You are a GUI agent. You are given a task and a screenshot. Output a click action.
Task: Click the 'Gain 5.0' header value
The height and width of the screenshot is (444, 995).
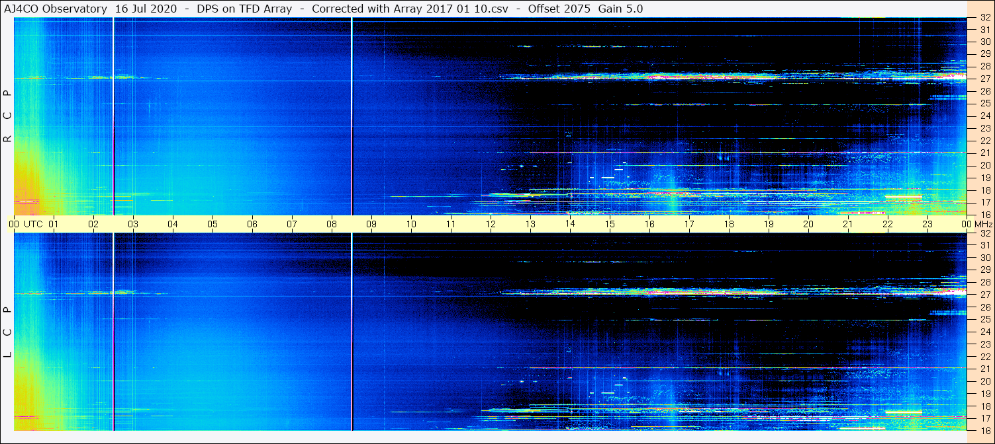point(620,9)
